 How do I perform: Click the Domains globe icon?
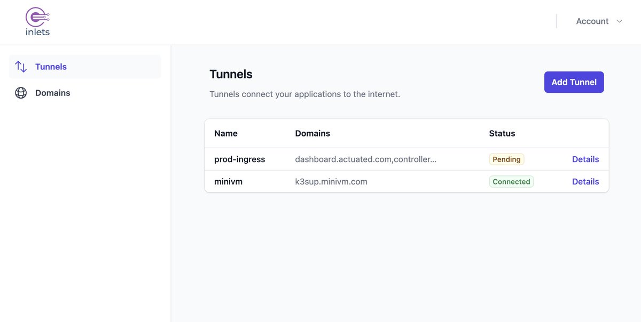[21, 93]
